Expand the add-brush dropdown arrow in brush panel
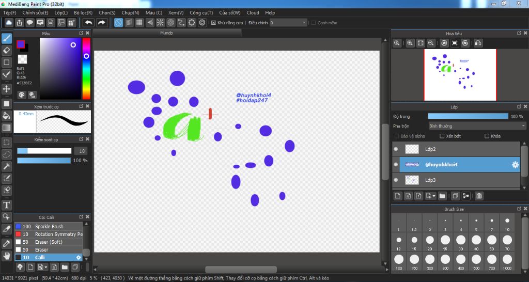 pos(45,267)
